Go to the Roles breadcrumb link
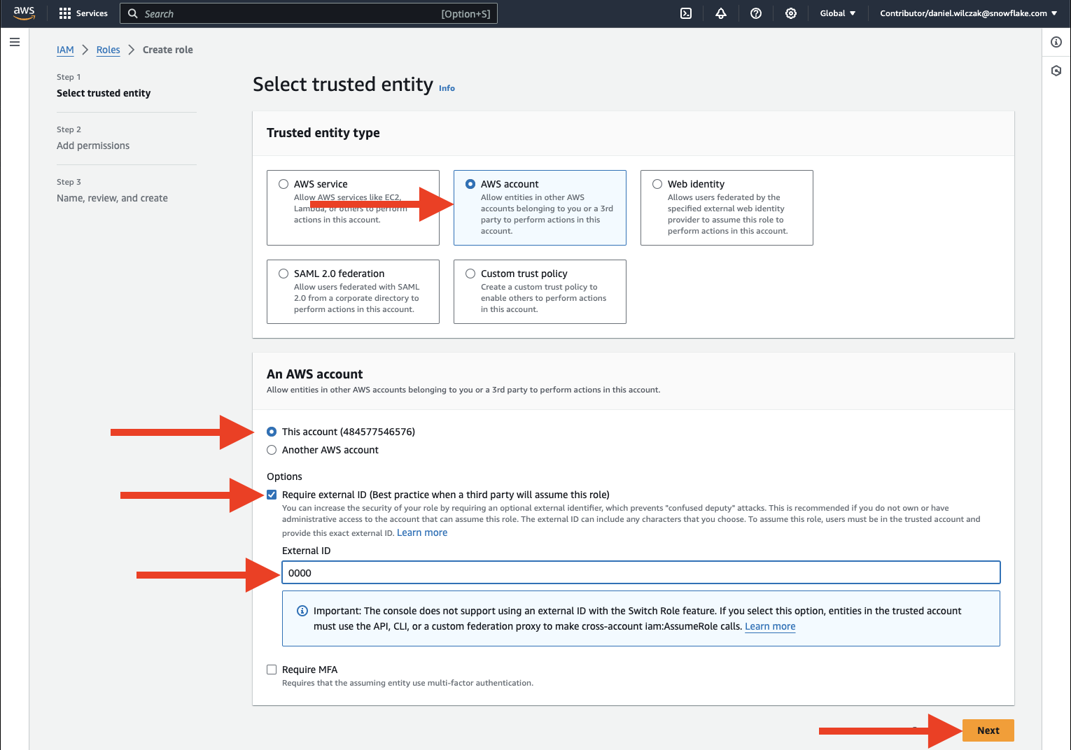1071x750 pixels. [108, 50]
